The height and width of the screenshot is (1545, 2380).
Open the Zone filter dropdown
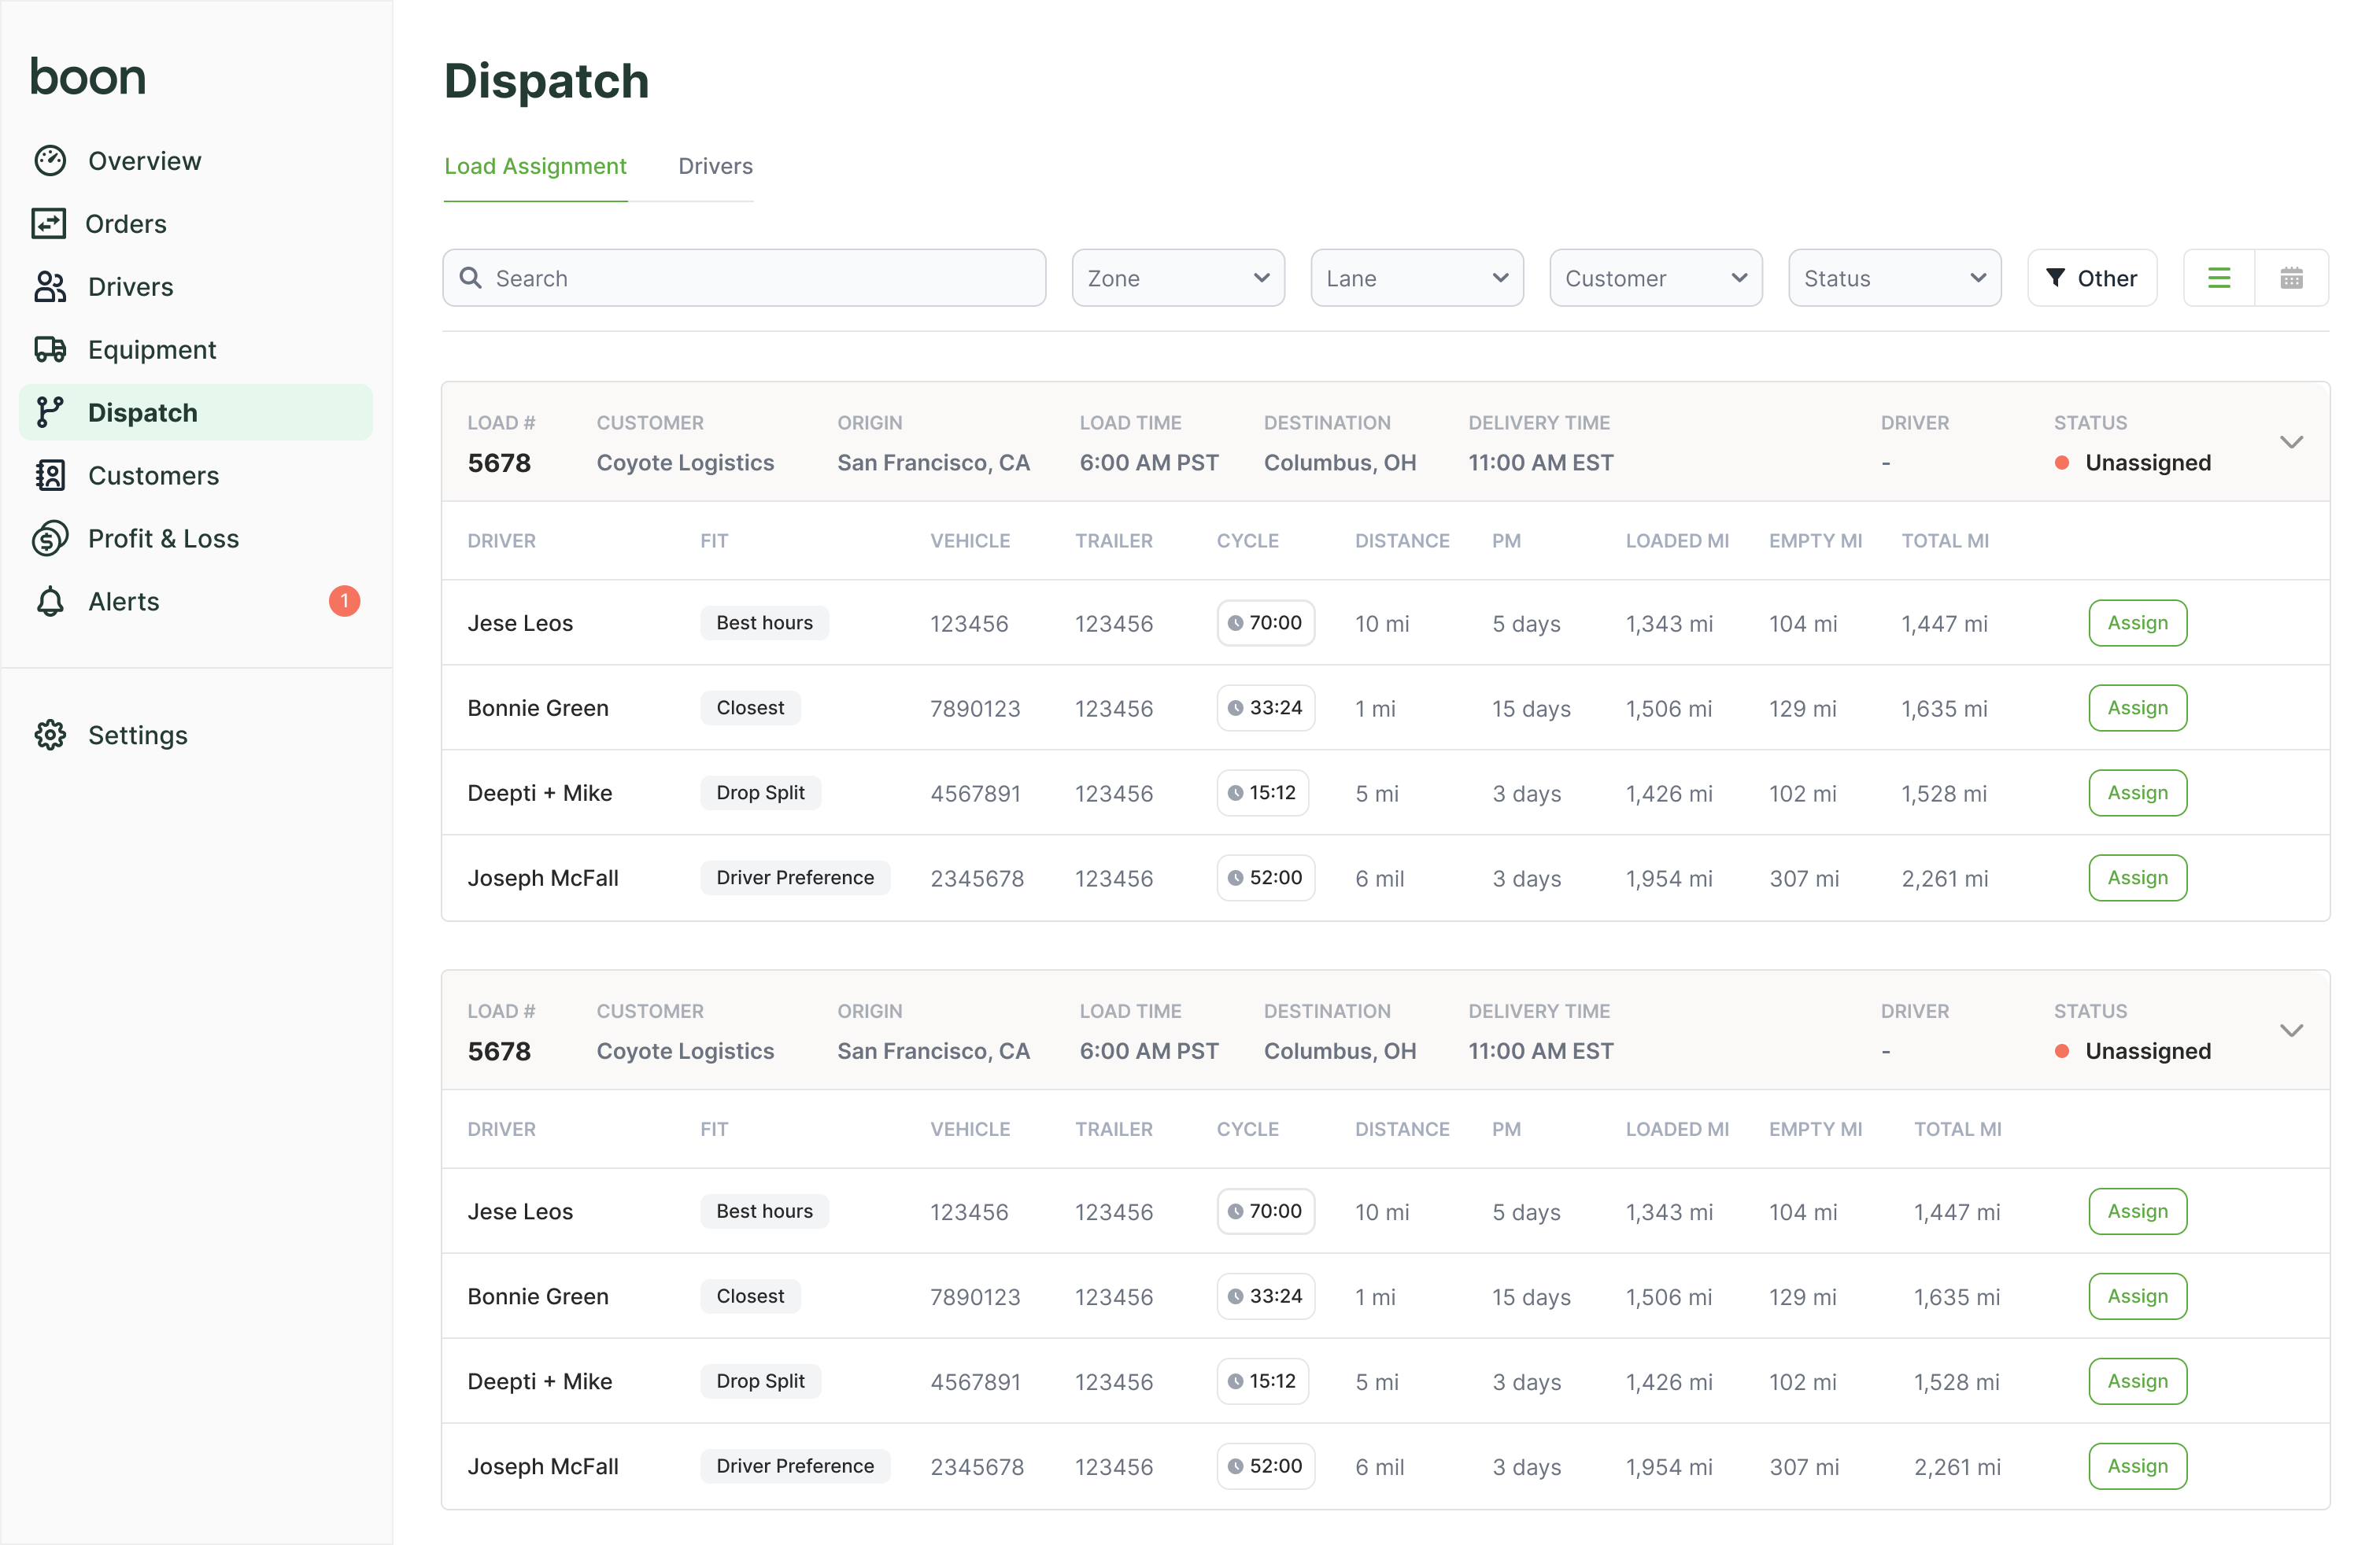pyautogui.click(x=1178, y=278)
